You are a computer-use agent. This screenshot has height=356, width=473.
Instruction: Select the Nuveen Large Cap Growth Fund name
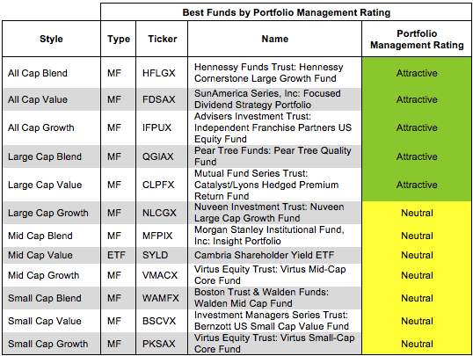pyautogui.click(x=269, y=213)
